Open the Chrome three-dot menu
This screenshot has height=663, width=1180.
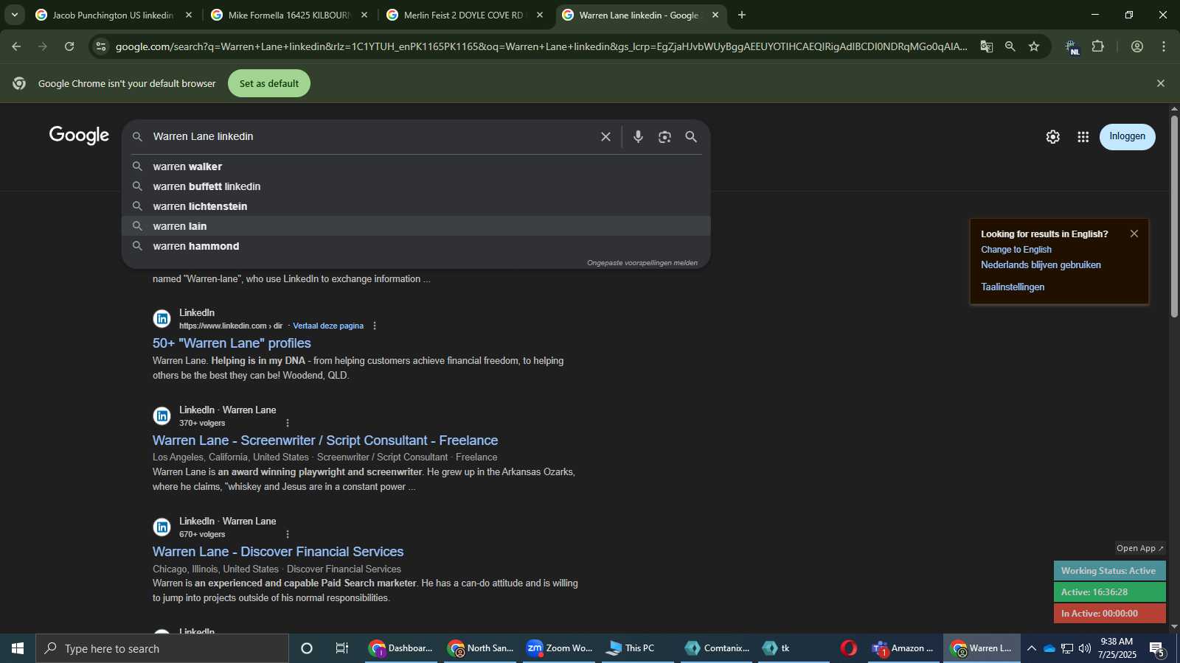point(1164,46)
